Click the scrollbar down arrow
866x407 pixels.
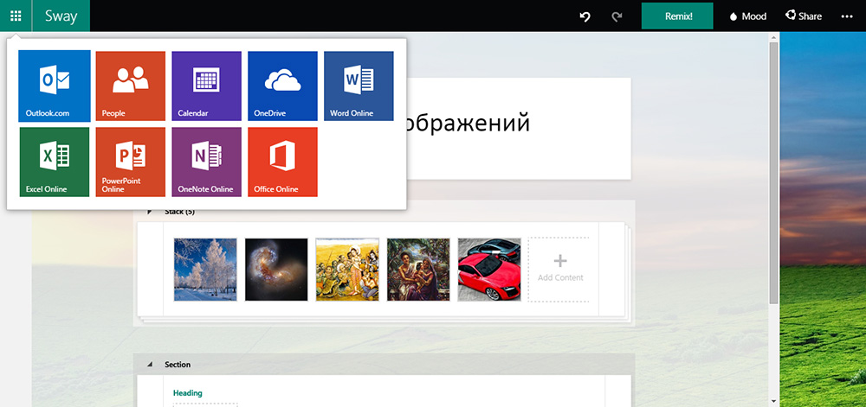point(773,402)
